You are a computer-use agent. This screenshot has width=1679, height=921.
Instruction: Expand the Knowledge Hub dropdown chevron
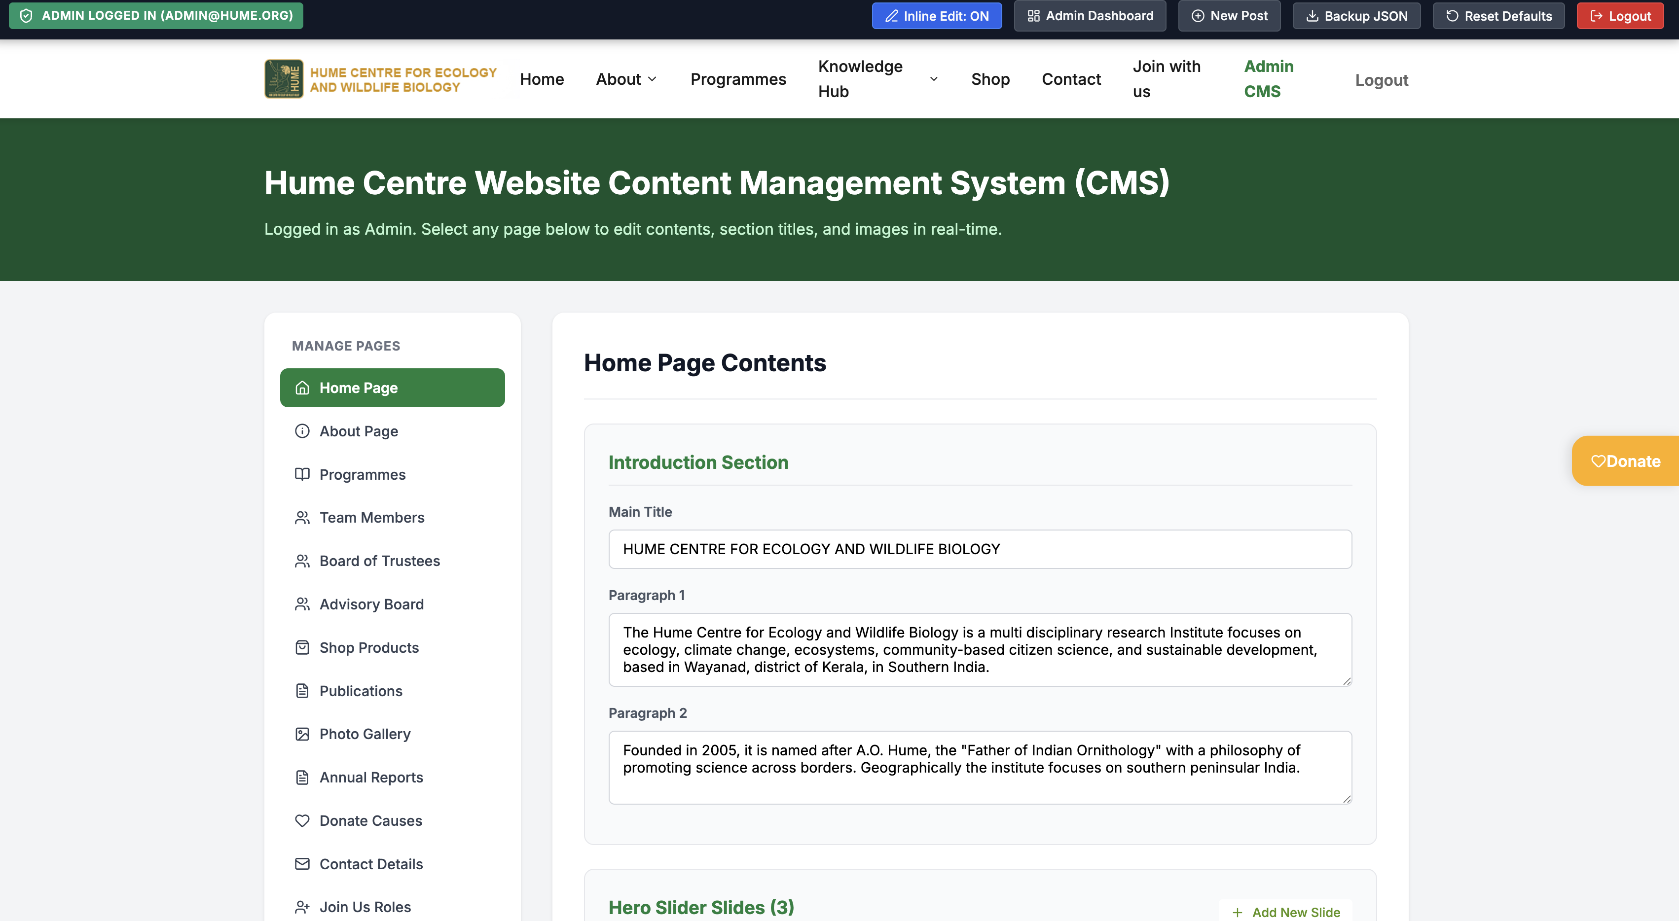(x=933, y=79)
